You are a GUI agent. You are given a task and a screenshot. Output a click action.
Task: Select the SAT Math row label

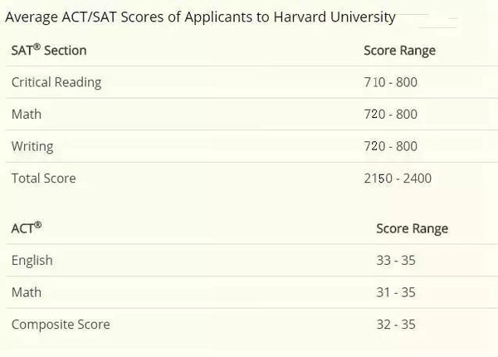coord(27,114)
